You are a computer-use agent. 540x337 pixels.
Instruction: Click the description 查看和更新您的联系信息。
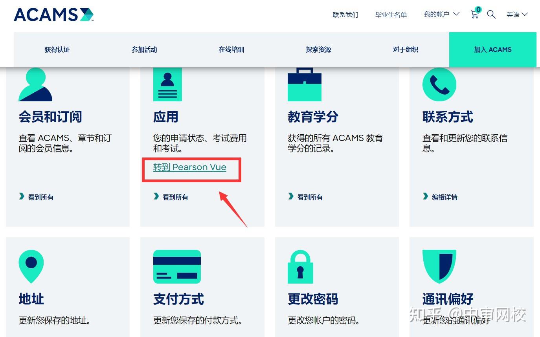pos(465,143)
